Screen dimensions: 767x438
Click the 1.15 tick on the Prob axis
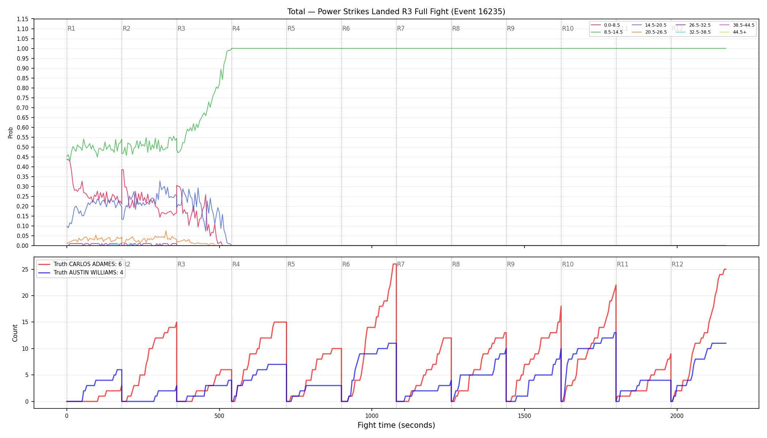[23, 19]
